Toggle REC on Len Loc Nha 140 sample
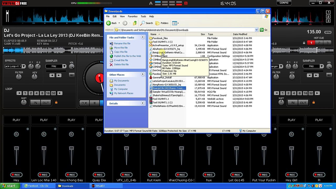This screenshot has width=336, height=189. (x=44, y=175)
